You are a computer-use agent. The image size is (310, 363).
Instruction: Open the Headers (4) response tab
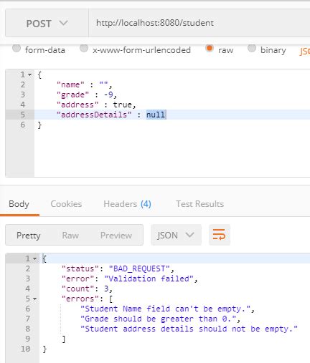pos(127,204)
